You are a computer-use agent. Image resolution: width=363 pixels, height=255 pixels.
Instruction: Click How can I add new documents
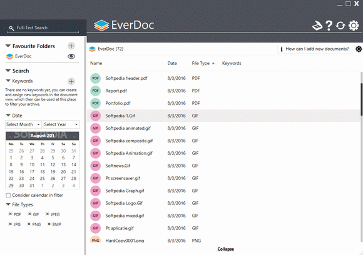click(315, 49)
